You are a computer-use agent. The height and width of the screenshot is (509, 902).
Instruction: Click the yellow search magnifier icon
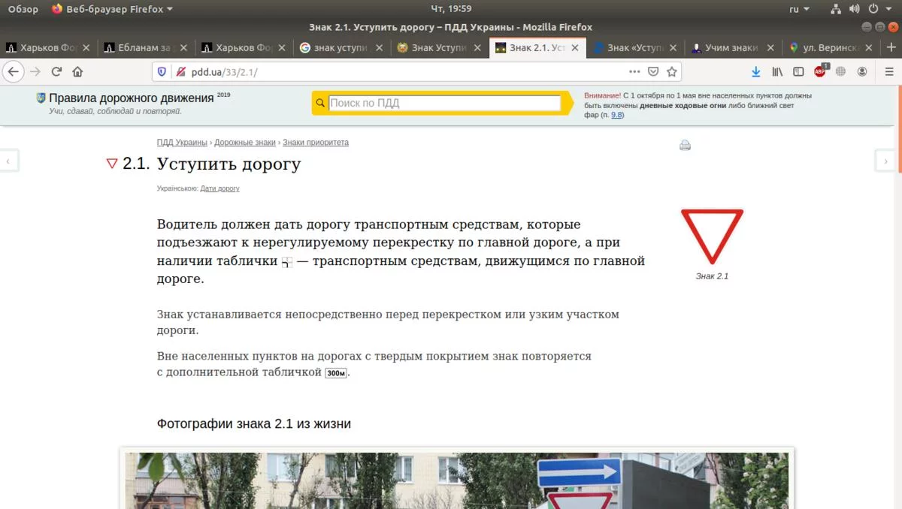pyautogui.click(x=321, y=103)
